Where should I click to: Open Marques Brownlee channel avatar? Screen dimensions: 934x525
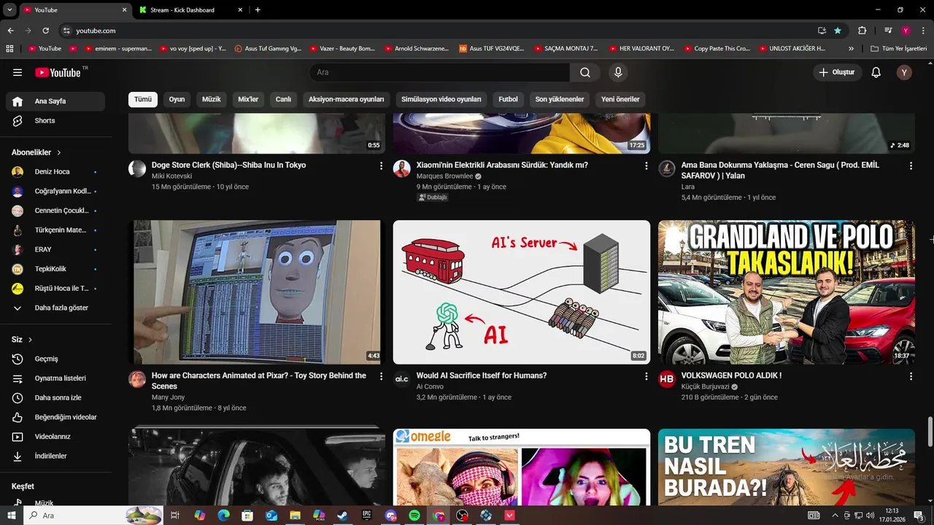tap(402, 169)
